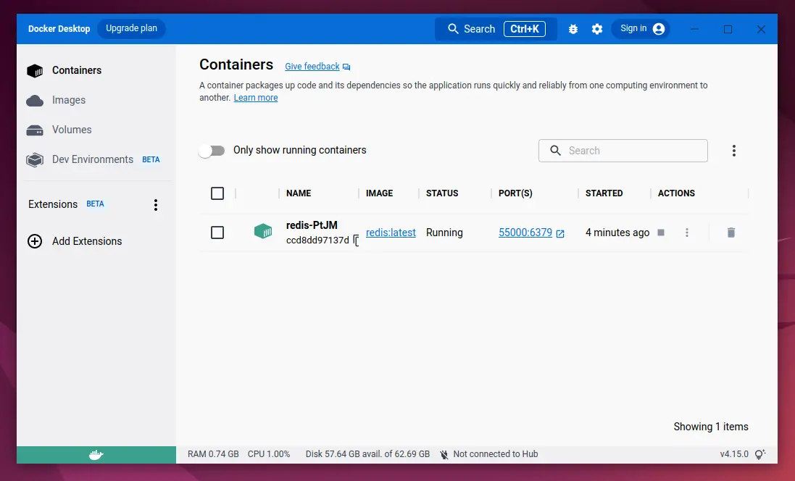Click the magnifier icon in containers search

coord(556,151)
